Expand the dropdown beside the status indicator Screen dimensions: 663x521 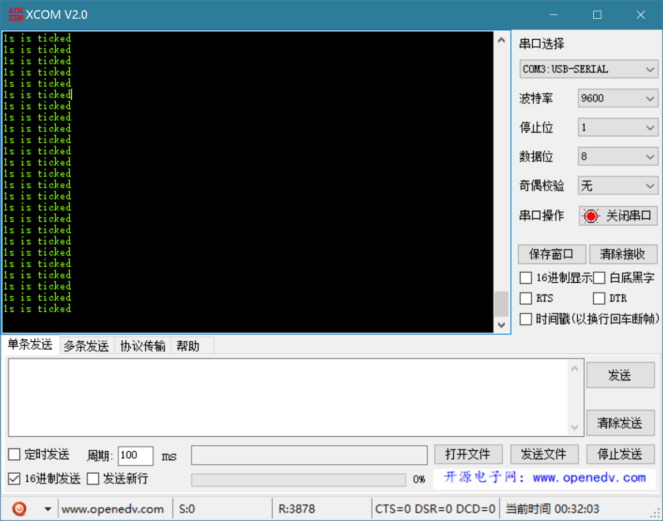[47, 508]
